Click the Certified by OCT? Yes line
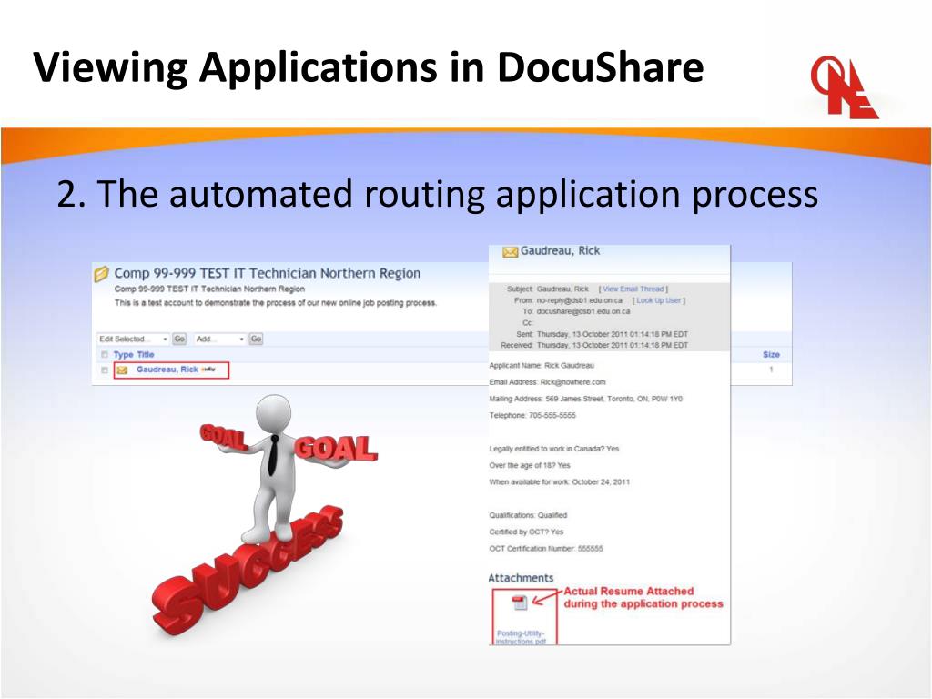Viewport: 932px width, 699px height. point(526,532)
